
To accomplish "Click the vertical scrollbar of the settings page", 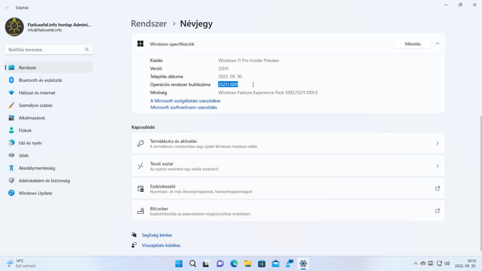I will coord(481,183).
